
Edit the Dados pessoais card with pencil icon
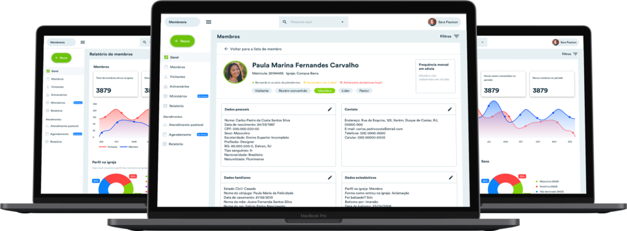pos(330,109)
